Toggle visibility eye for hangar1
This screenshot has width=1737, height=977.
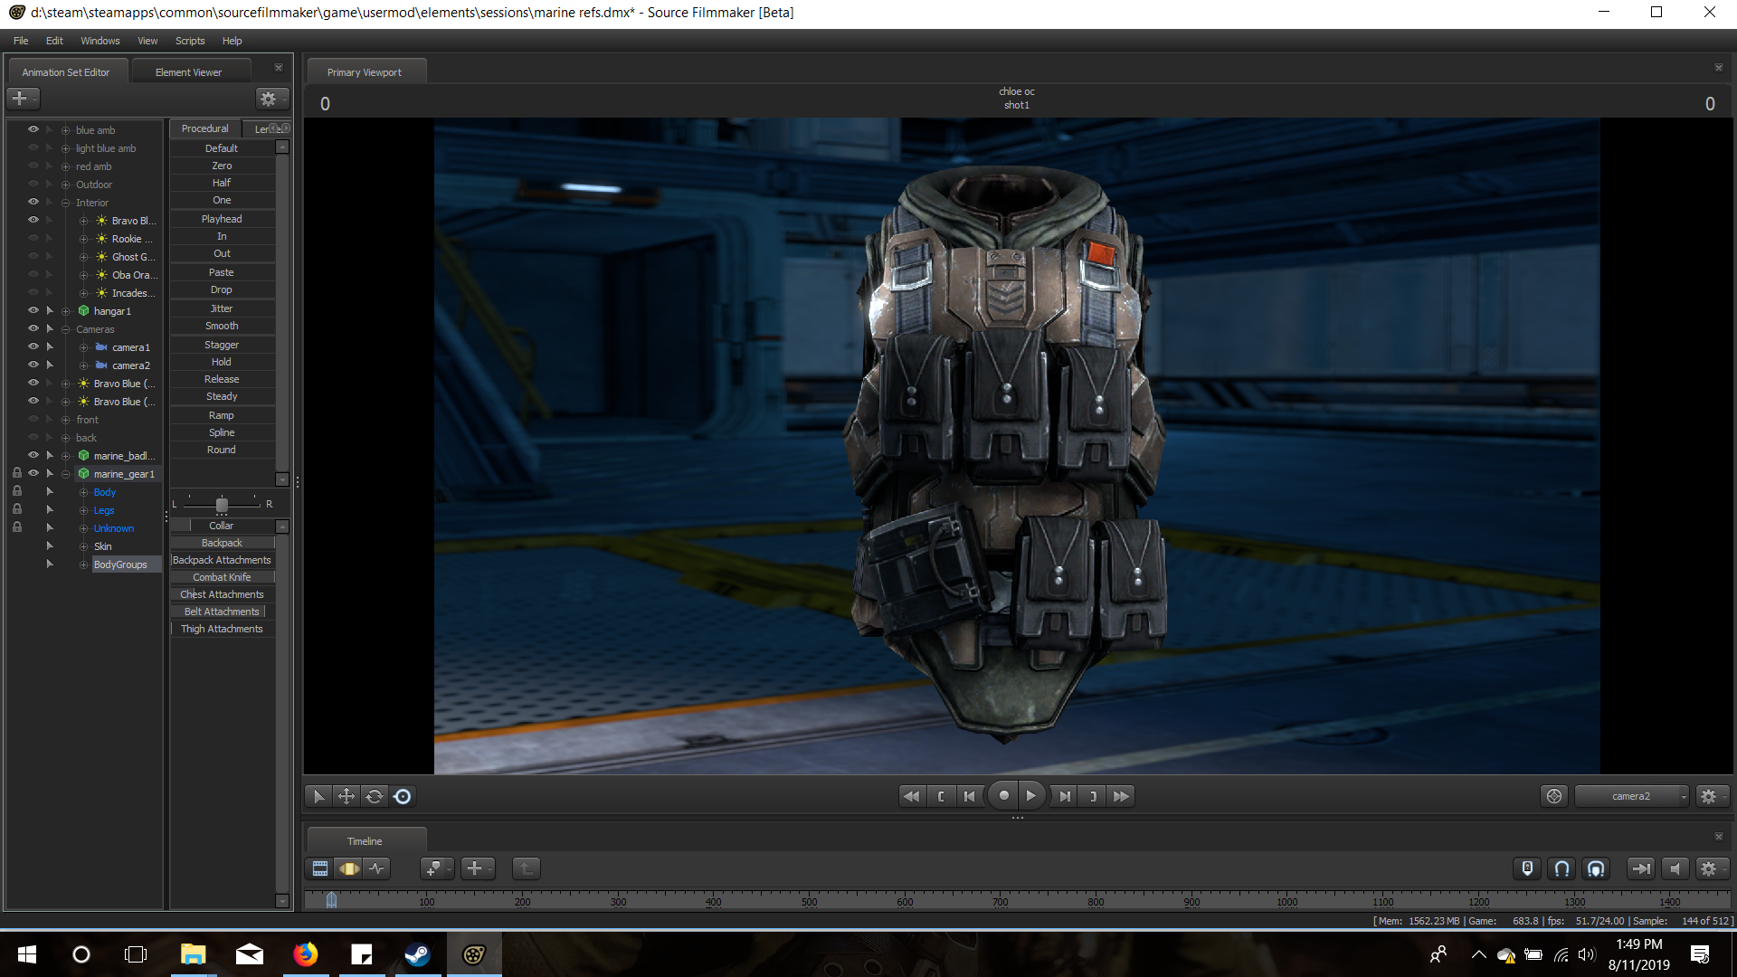(33, 310)
